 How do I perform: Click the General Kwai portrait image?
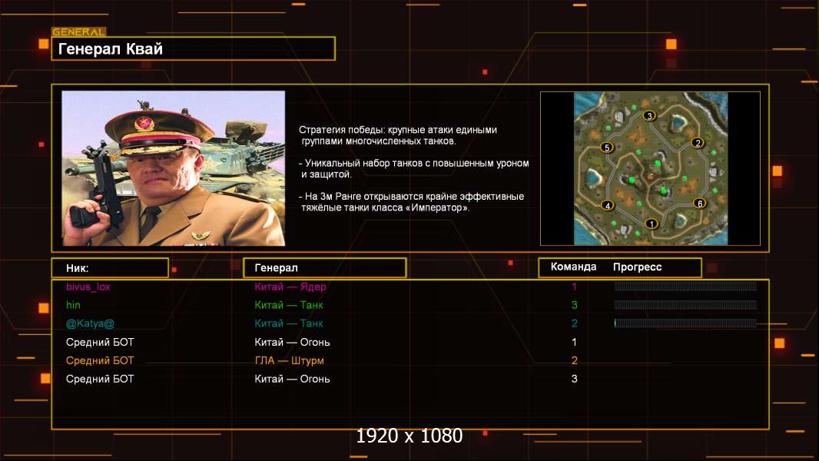click(174, 168)
